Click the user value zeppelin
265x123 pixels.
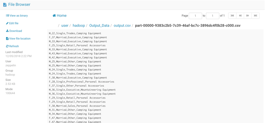(x=11, y=66)
